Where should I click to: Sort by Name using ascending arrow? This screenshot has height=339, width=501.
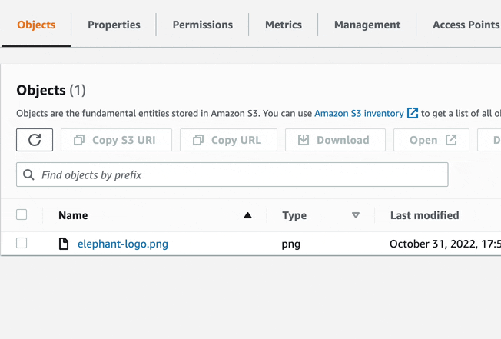point(247,216)
